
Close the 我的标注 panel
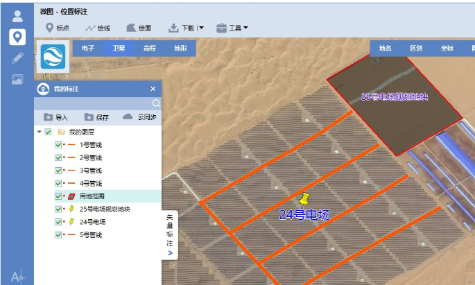tap(153, 89)
